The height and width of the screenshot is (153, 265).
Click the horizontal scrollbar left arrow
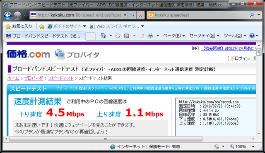[6, 139]
